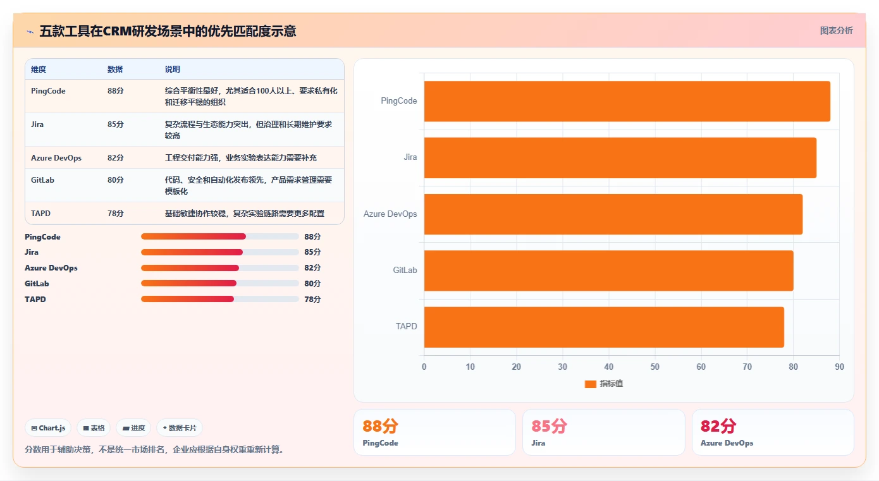Click the chart title 五款工具在CRM研发场景中的优先匹配度示意

168,31
